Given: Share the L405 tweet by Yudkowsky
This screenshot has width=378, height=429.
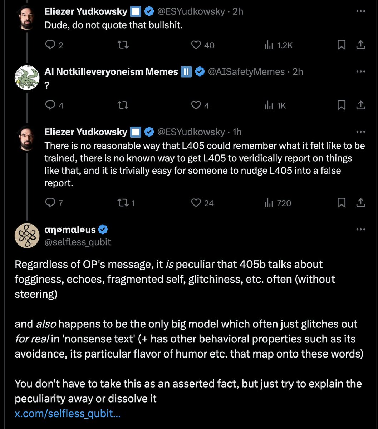Looking at the screenshot, I should coord(360,203).
